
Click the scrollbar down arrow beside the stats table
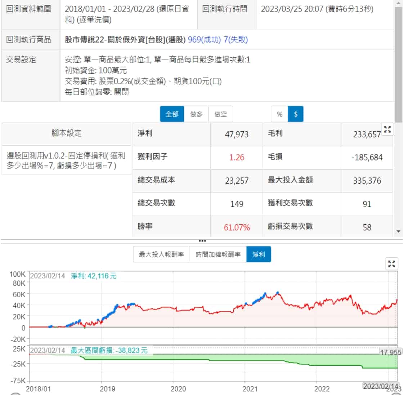click(x=398, y=231)
